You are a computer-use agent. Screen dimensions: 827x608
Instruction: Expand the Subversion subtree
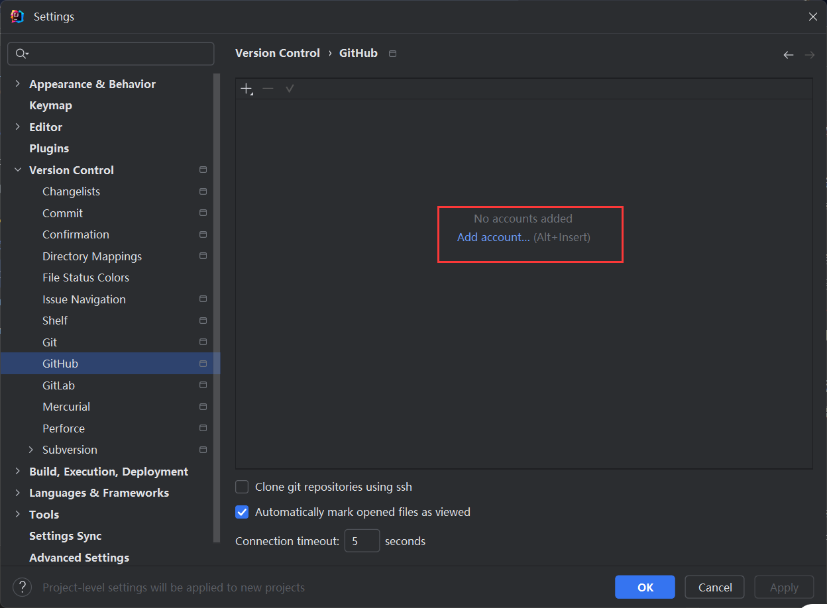click(31, 450)
